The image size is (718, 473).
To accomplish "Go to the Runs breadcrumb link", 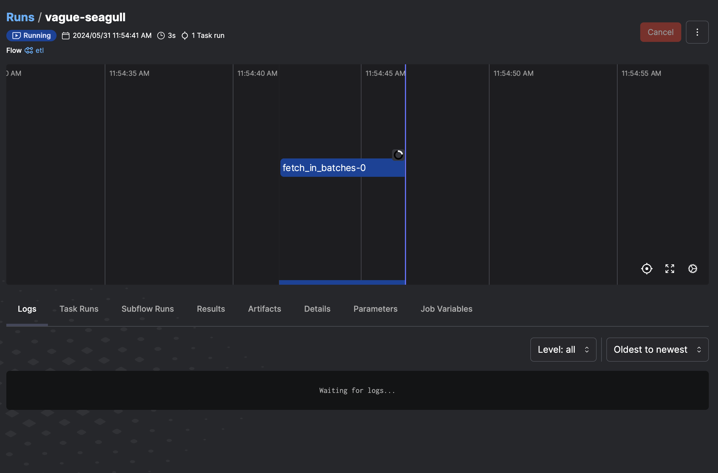I will tap(20, 17).
